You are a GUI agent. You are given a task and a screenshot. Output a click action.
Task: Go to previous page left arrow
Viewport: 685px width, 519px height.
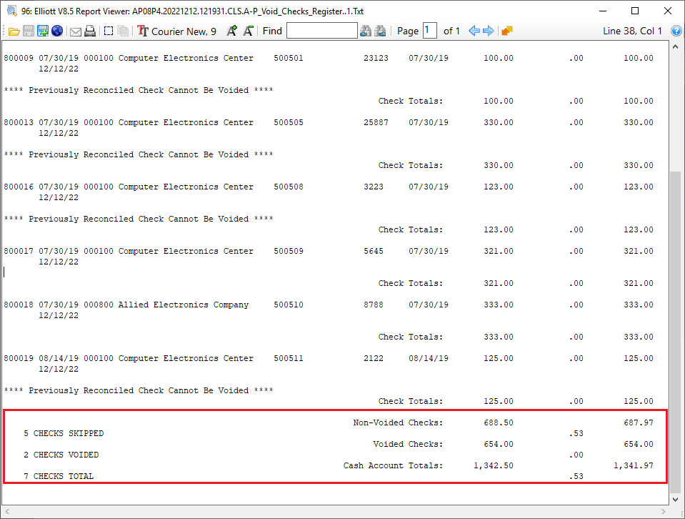tap(474, 31)
